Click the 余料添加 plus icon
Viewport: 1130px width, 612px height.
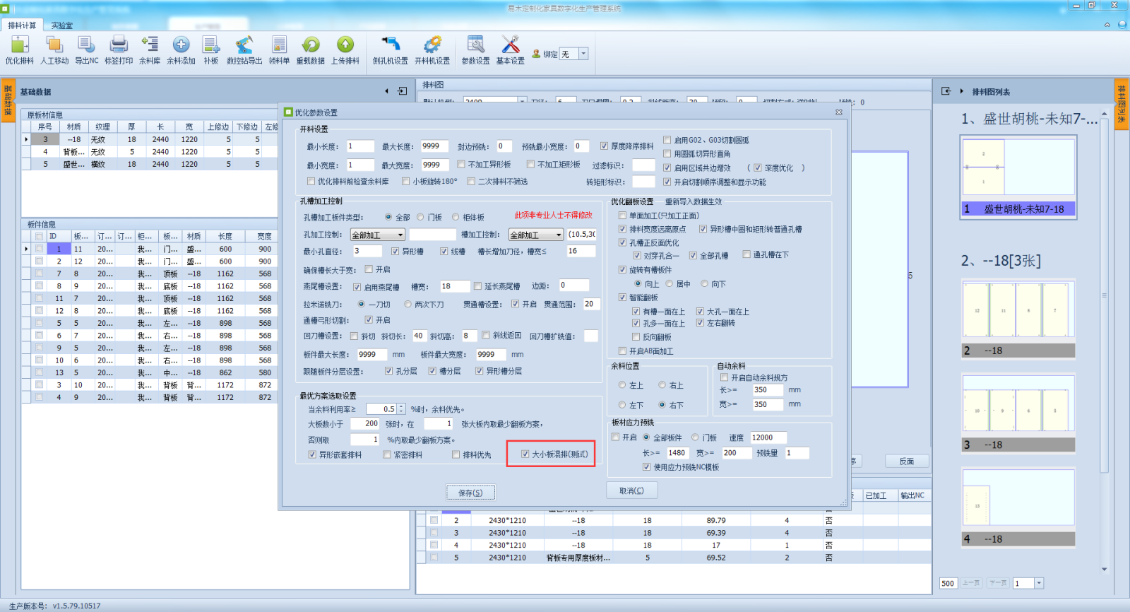pyautogui.click(x=181, y=46)
